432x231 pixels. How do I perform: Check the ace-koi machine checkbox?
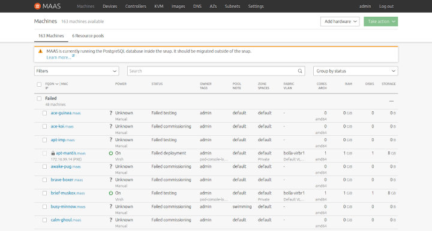44,126
